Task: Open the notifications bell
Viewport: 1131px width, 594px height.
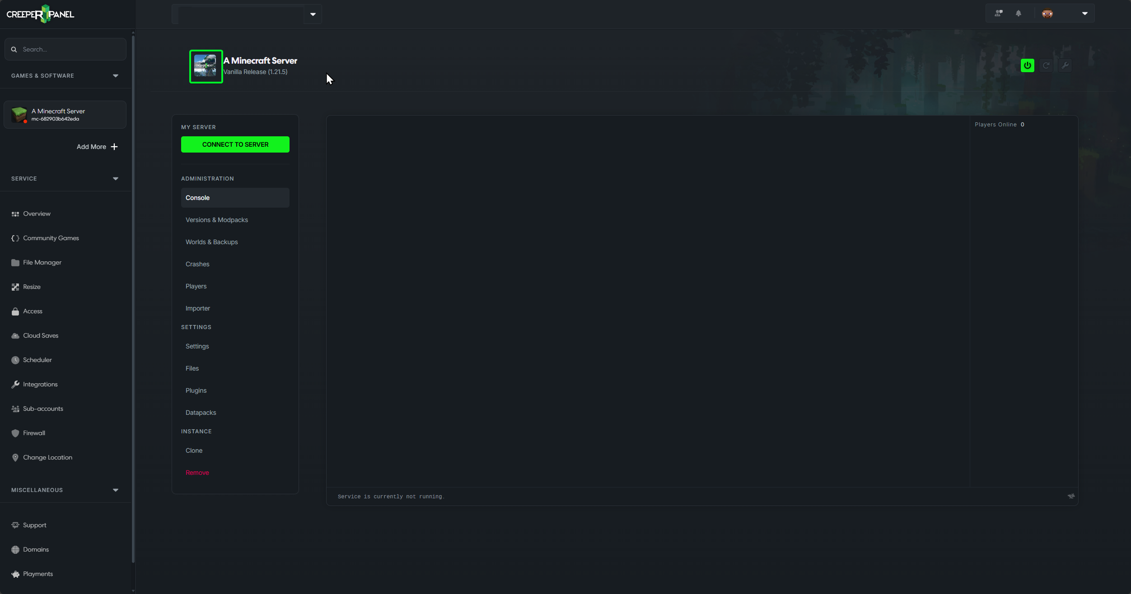Action: point(1019,14)
